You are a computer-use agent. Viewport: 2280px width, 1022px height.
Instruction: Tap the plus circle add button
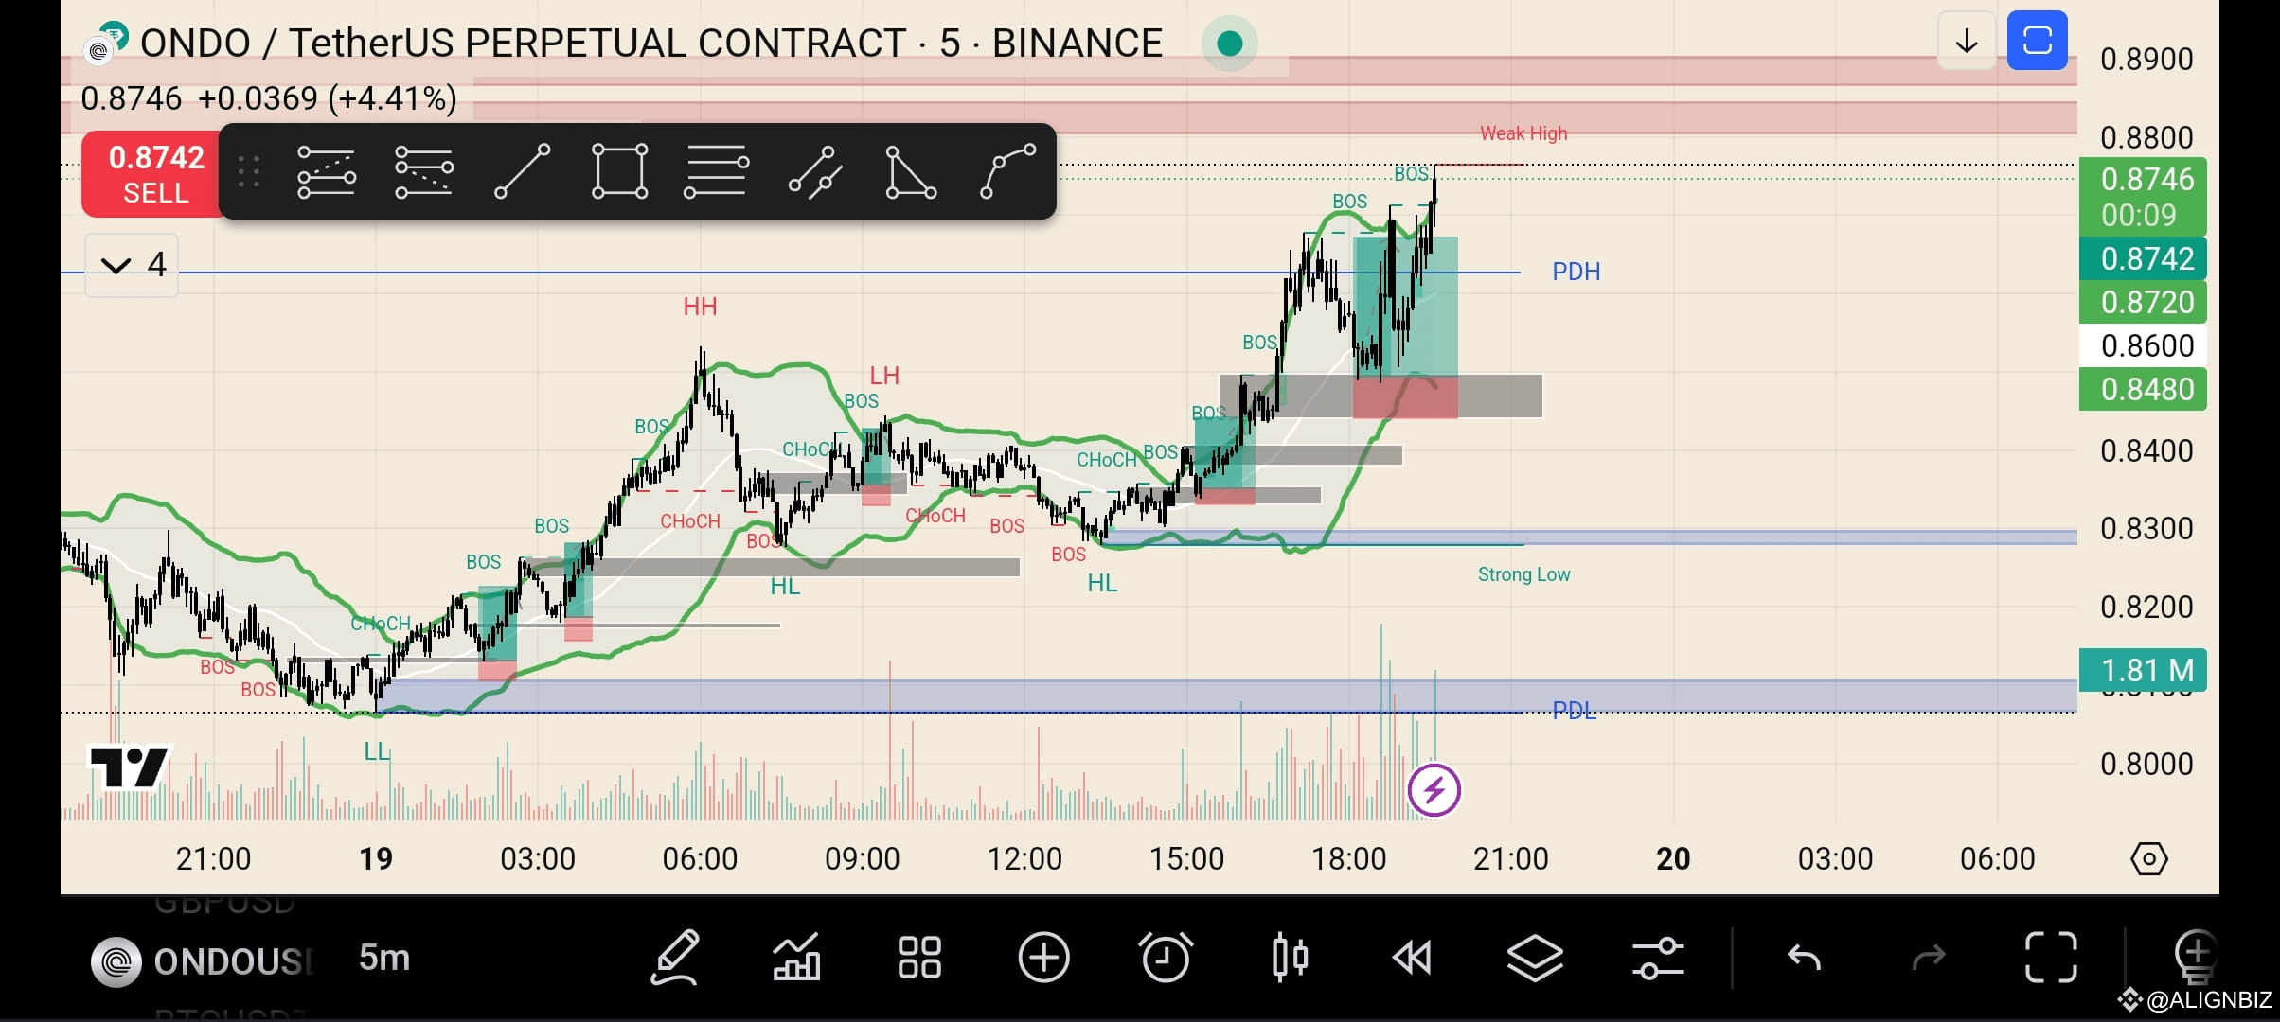coord(1043,958)
